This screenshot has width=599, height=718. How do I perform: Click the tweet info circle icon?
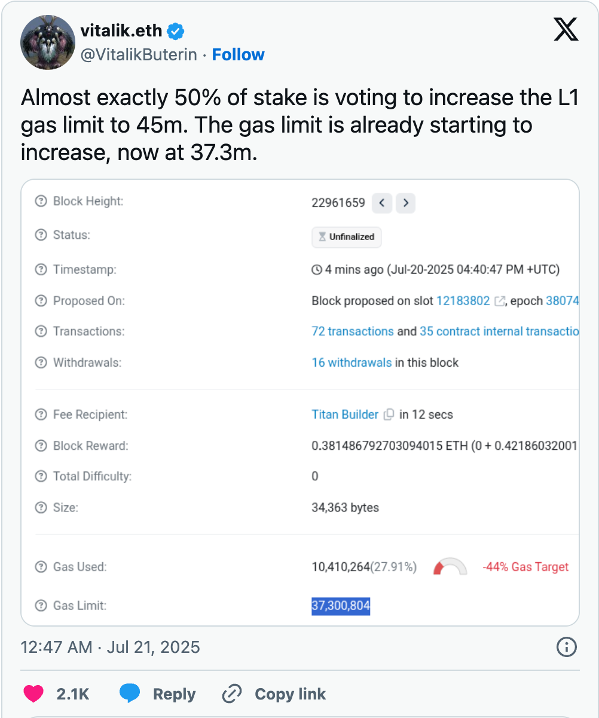click(566, 647)
